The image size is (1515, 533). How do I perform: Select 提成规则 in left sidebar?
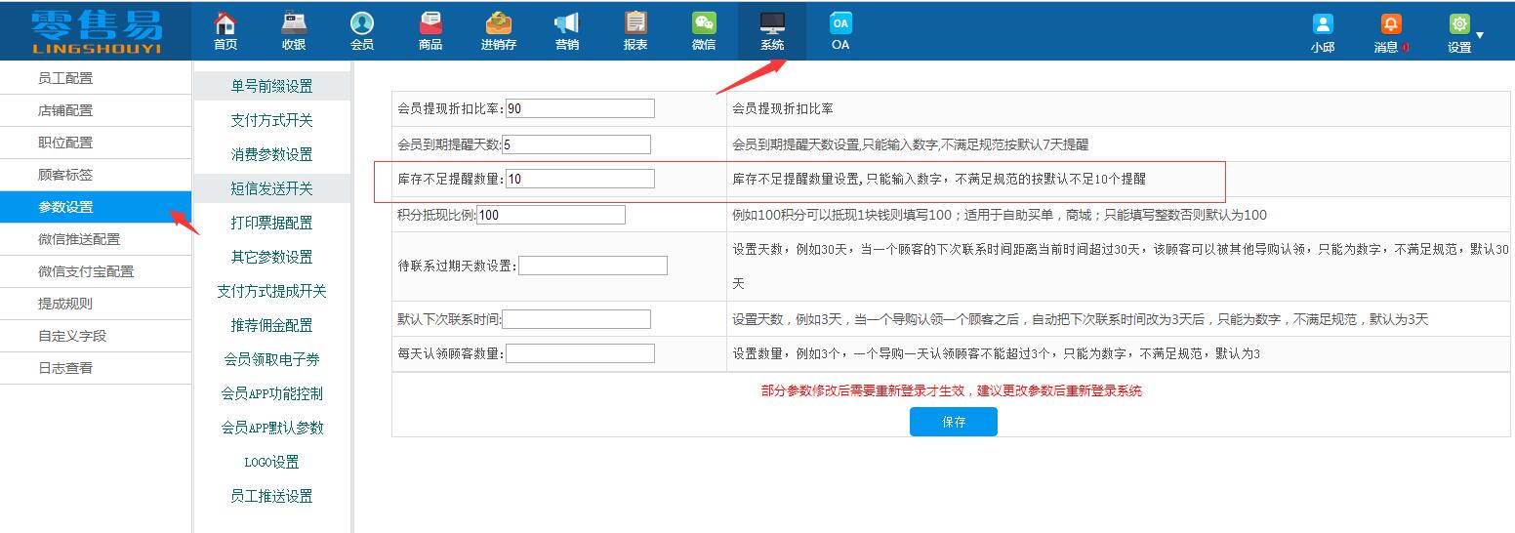(96, 304)
